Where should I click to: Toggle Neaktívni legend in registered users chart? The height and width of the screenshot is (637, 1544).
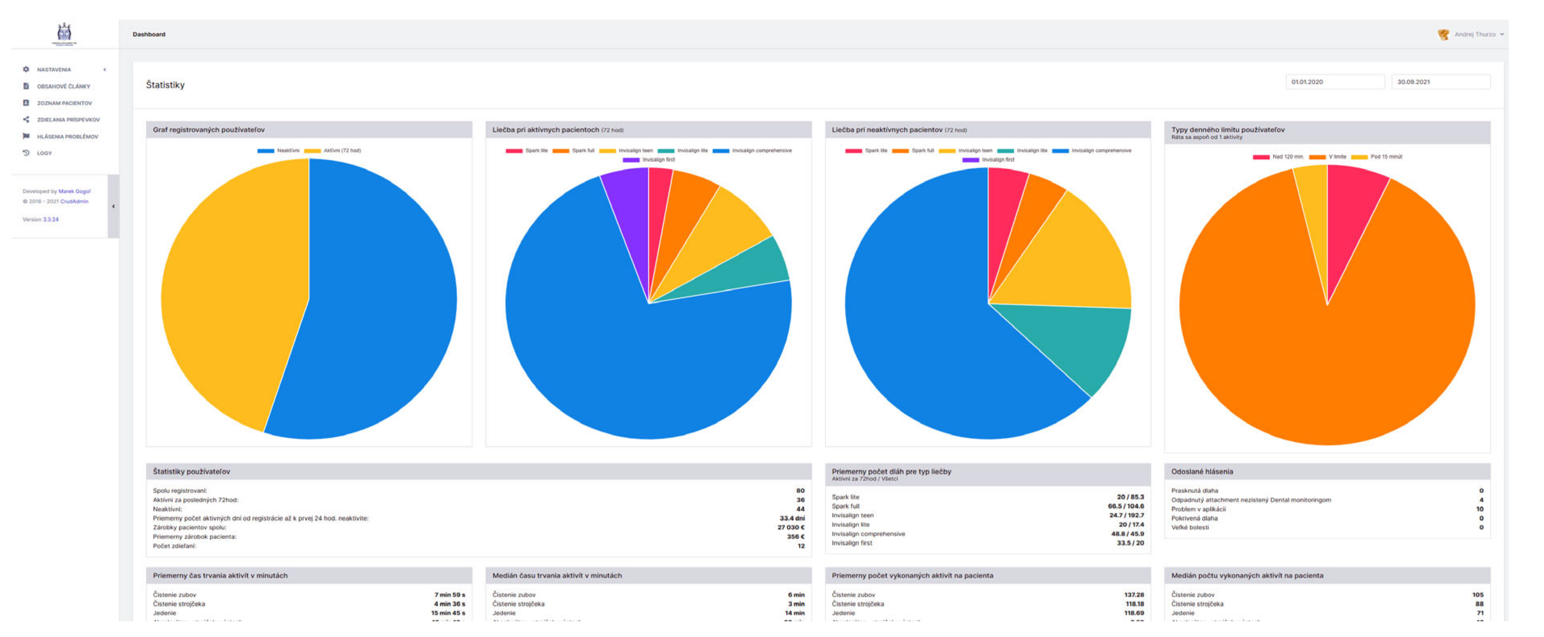coord(279,151)
